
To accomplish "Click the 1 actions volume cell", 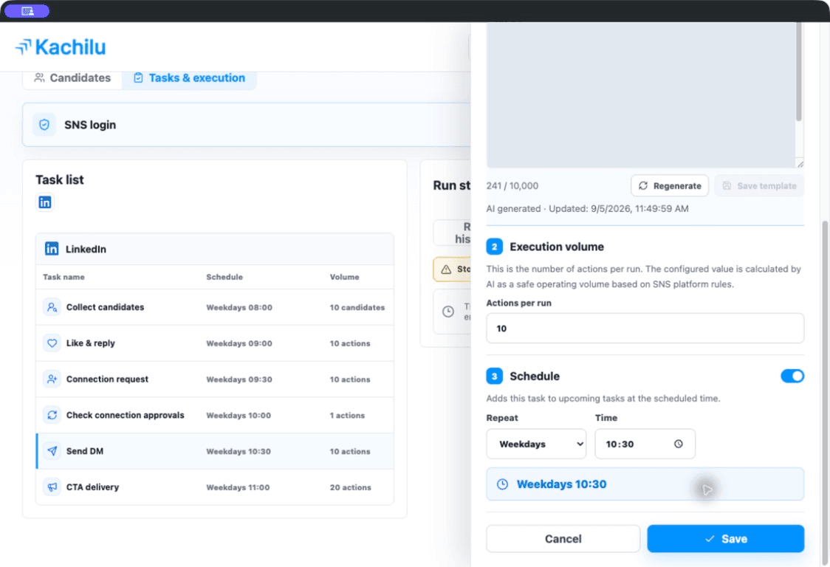I will 347,416.
